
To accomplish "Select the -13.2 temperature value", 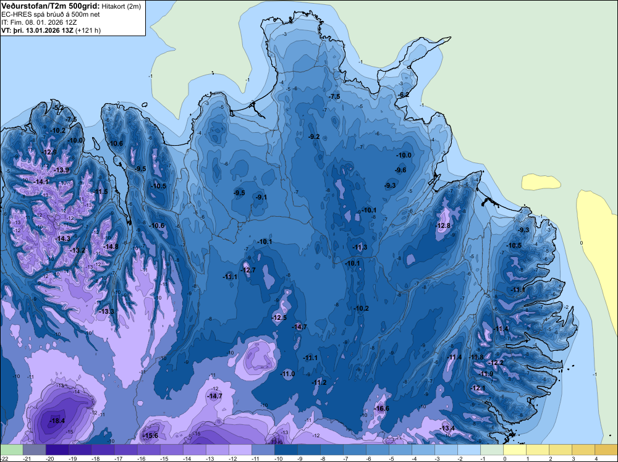I will point(77,250).
